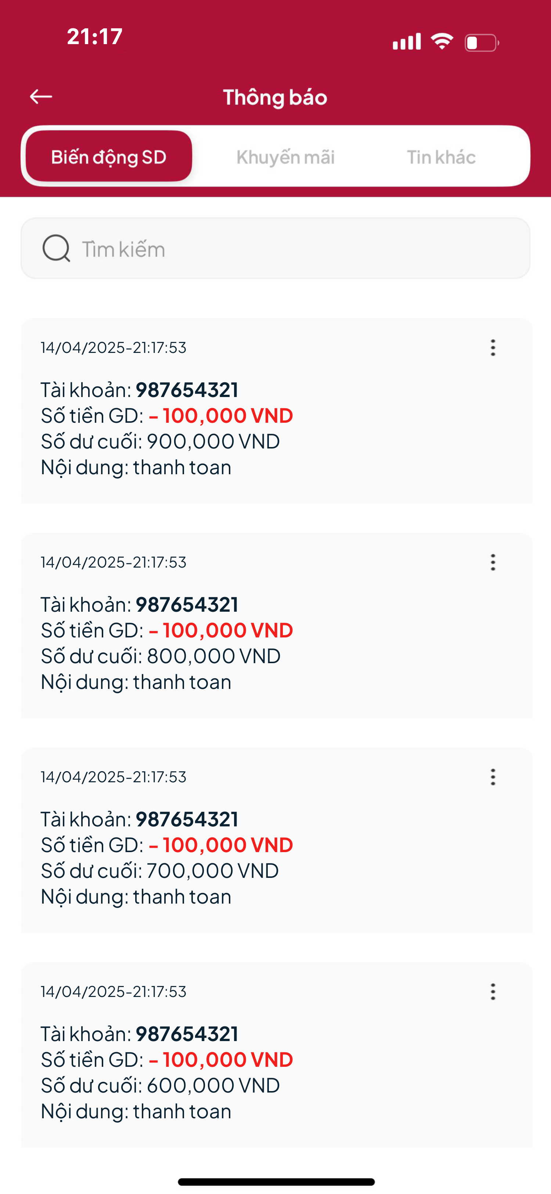Tap the magnifier search icon
The width and height of the screenshot is (551, 1194).
56,249
